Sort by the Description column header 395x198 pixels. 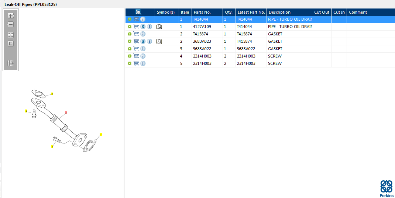pyautogui.click(x=289, y=12)
